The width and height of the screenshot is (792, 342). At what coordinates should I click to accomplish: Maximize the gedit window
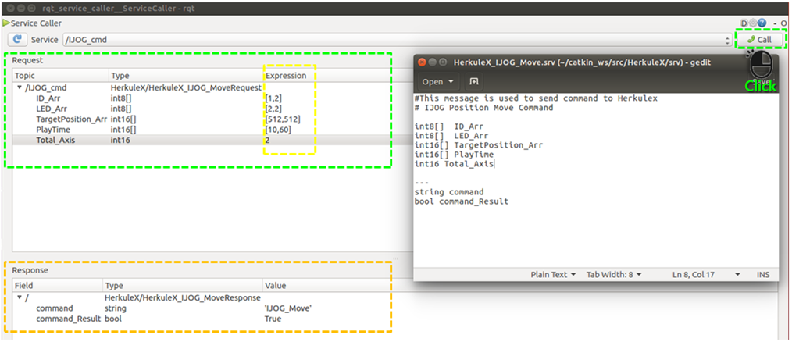(443, 62)
